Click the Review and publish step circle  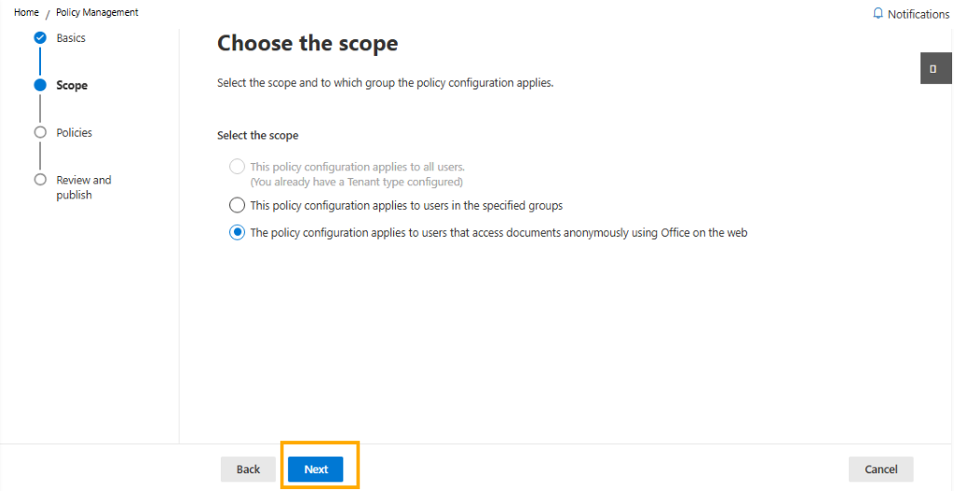[x=40, y=180]
